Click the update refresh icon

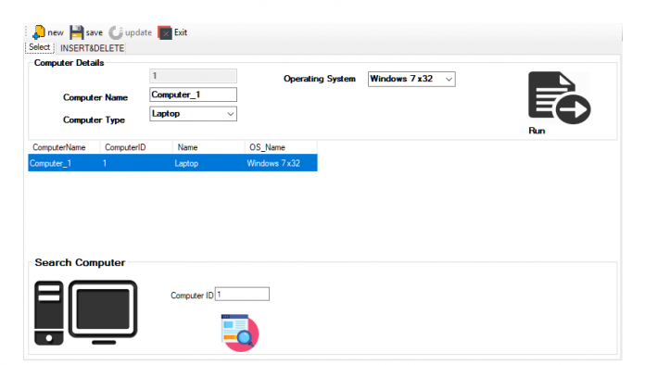[x=116, y=32]
